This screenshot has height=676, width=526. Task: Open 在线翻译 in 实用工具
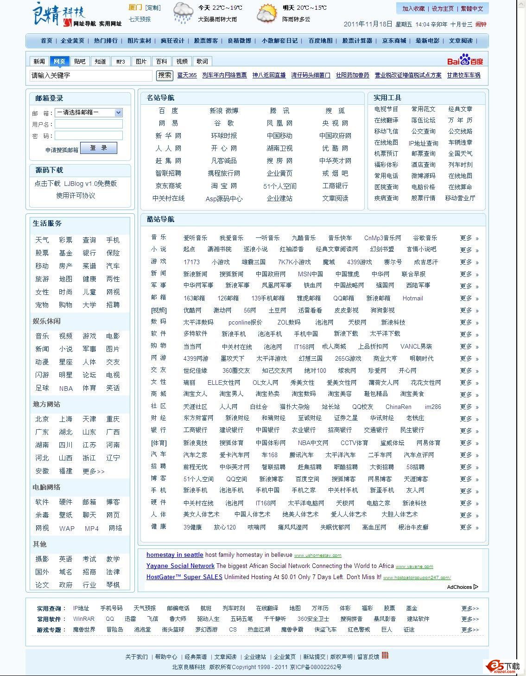pyautogui.click(x=386, y=120)
